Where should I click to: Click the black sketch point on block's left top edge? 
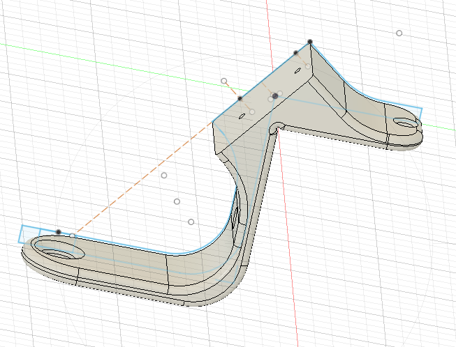tap(240, 99)
